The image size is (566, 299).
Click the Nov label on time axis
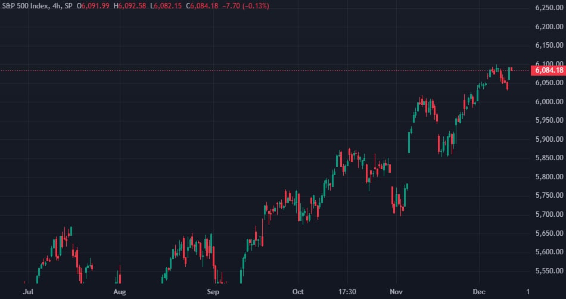pos(396,292)
